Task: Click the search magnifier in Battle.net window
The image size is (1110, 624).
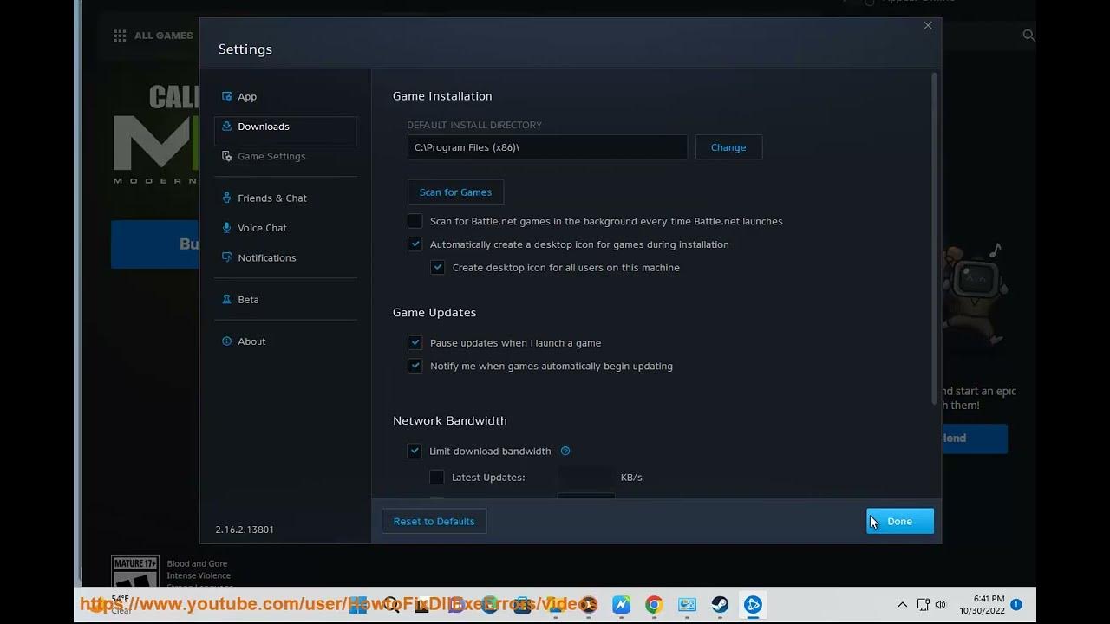Action: tap(1028, 36)
